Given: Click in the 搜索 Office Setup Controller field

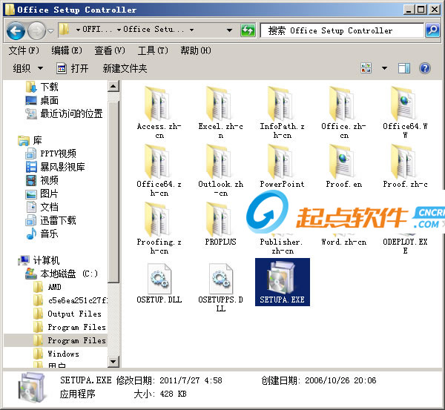Looking at the screenshot, I should [342, 30].
